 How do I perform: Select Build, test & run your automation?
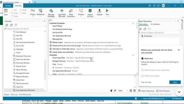click(142, 70)
